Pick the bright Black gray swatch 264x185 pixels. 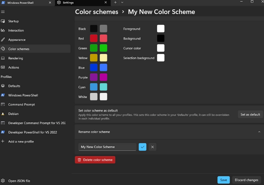pyautogui.click(x=104, y=29)
